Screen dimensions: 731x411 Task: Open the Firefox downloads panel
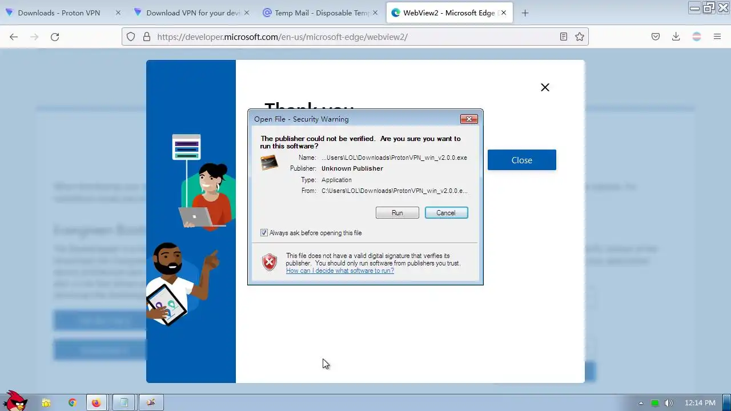tap(676, 37)
